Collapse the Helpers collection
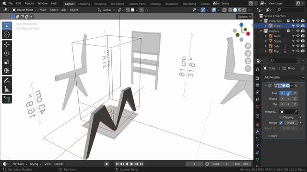 coord(261,31)
